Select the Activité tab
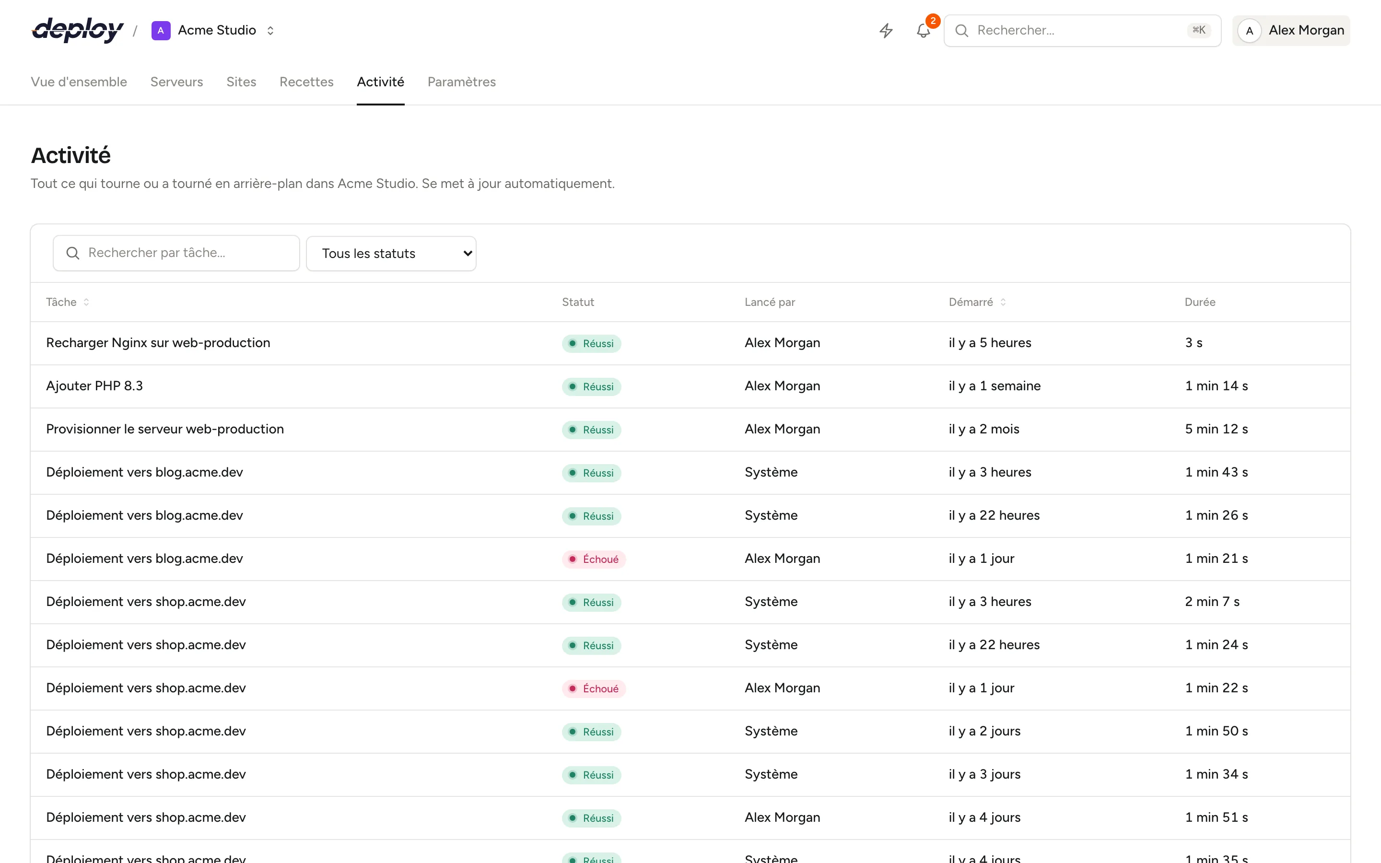 click(x=381, y=82)
